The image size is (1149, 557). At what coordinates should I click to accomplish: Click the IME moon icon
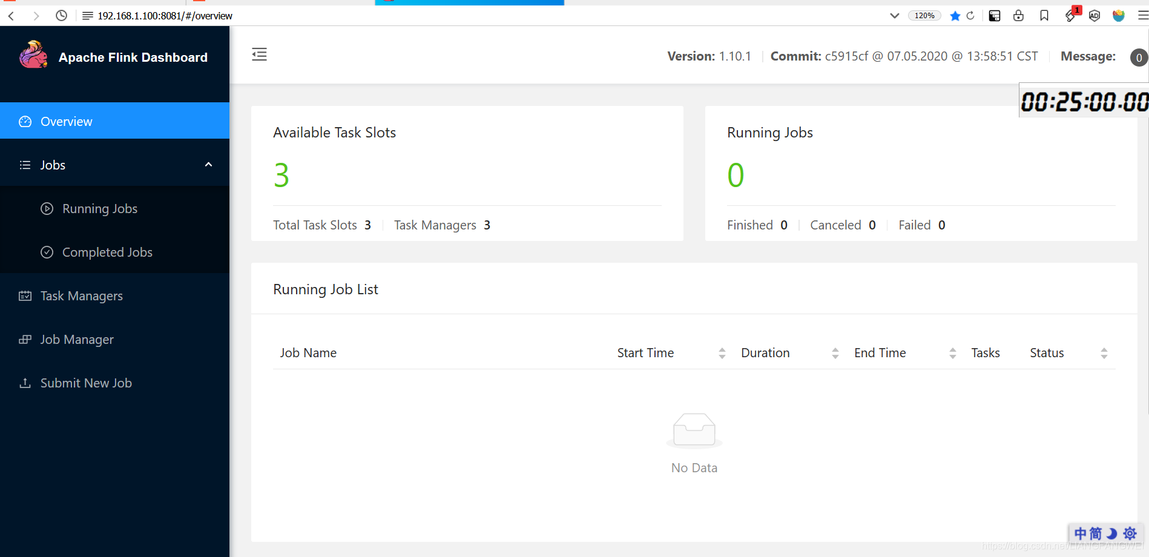click(x=1112, y=533)
